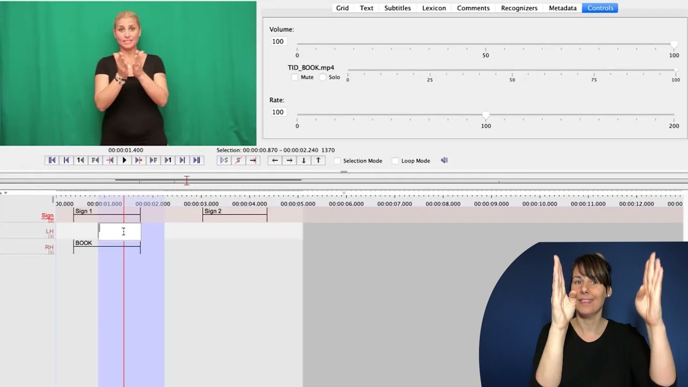Select the Sign 2 annotation

coord(235,214)
